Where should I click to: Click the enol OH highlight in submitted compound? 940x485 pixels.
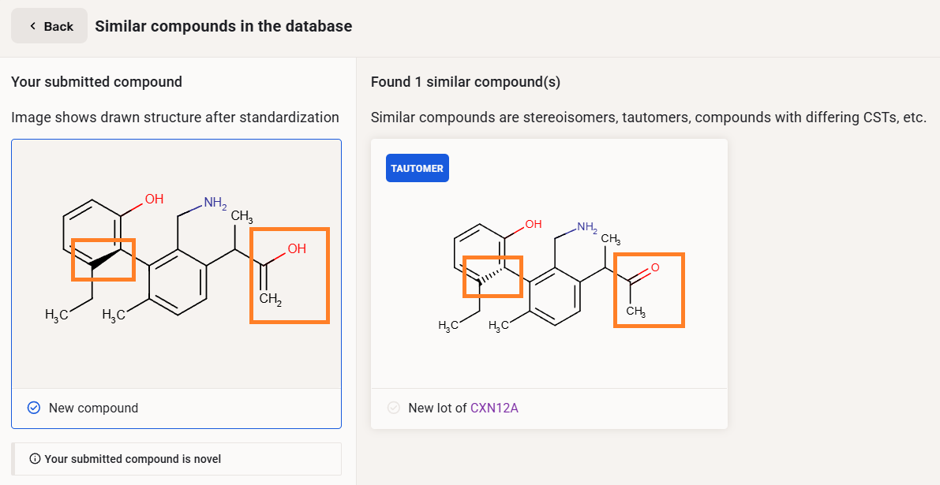tap(289, 275)
